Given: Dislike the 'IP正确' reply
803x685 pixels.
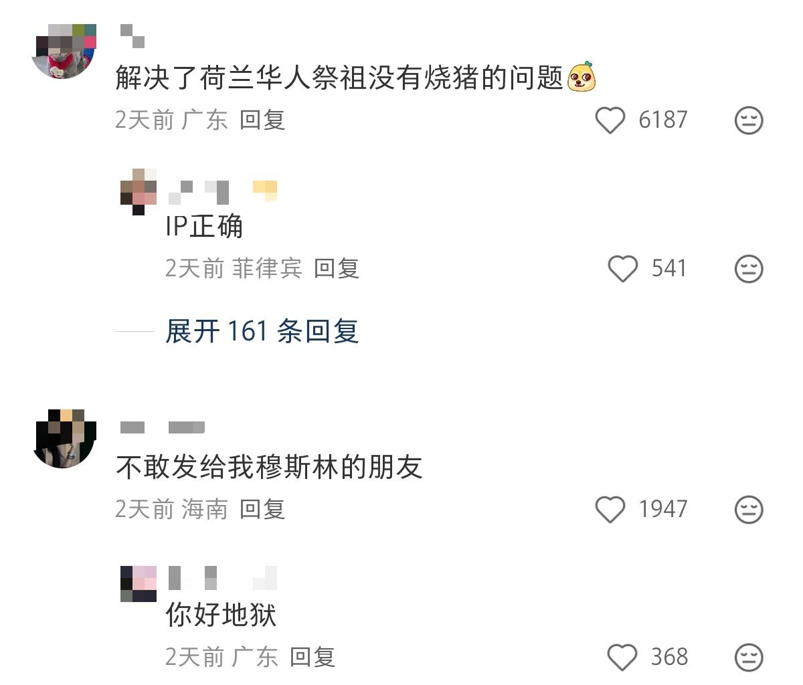Looking at the screenshot, I should click(x=749, y=269).
